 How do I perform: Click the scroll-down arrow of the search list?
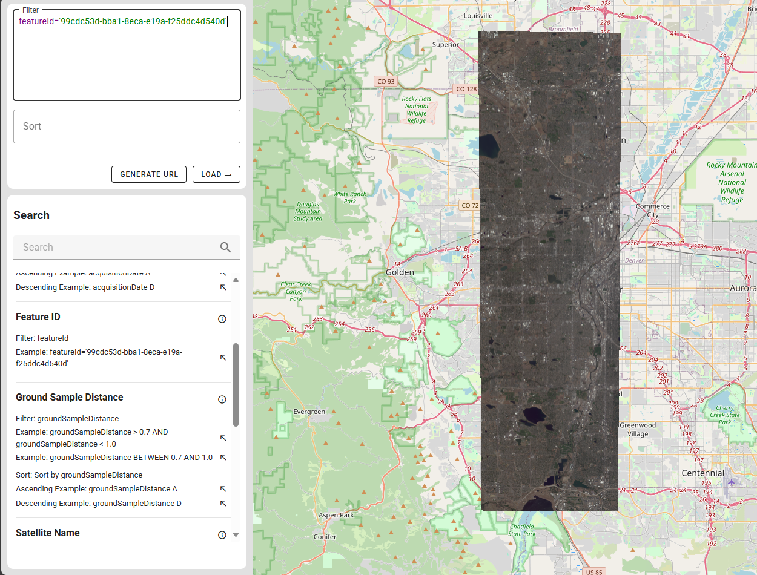236,535
